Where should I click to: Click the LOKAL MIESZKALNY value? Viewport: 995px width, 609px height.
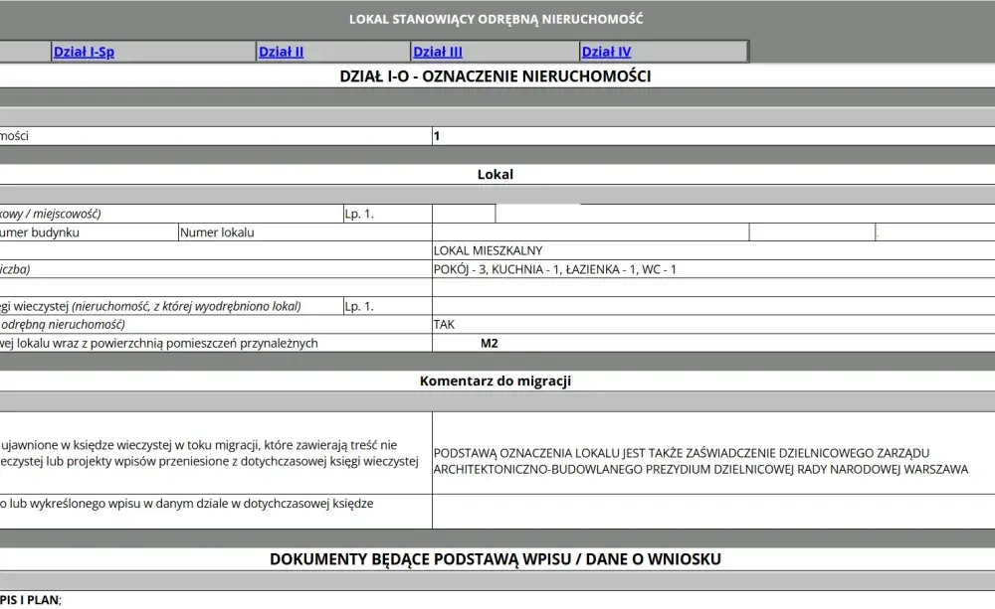pos(488,250)
